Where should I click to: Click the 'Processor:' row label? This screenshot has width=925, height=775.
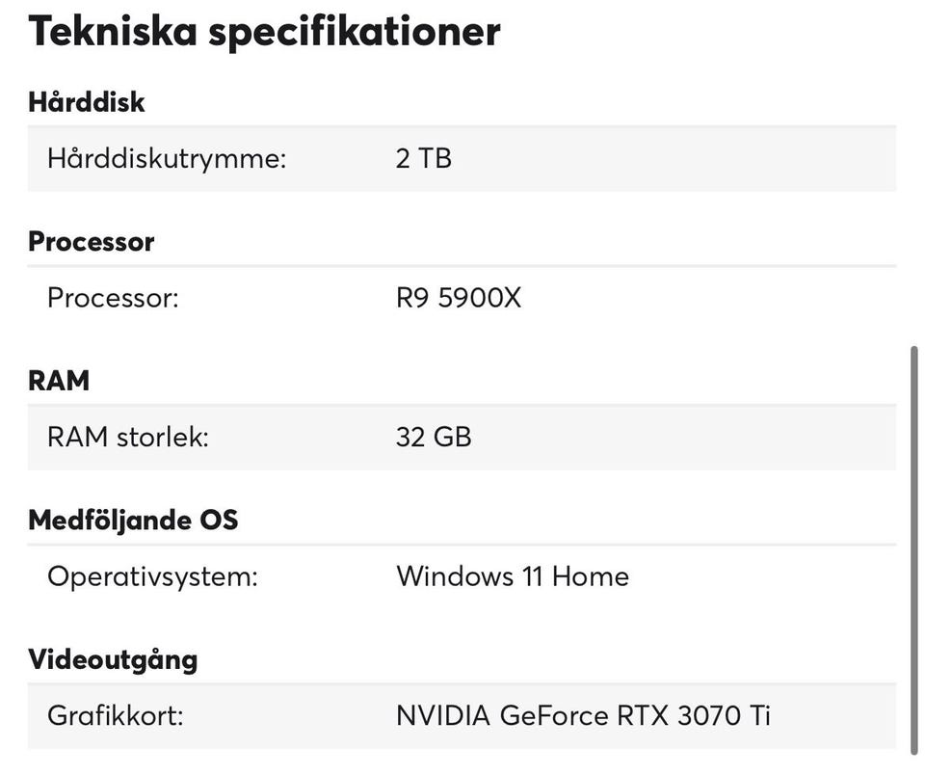coord(113,298)
